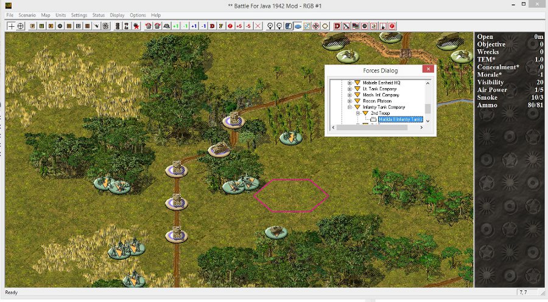The image size is (548, 302).
Task: Click the Visibility value in info panel
Action: pyautogui.click(x=539, y=82)
